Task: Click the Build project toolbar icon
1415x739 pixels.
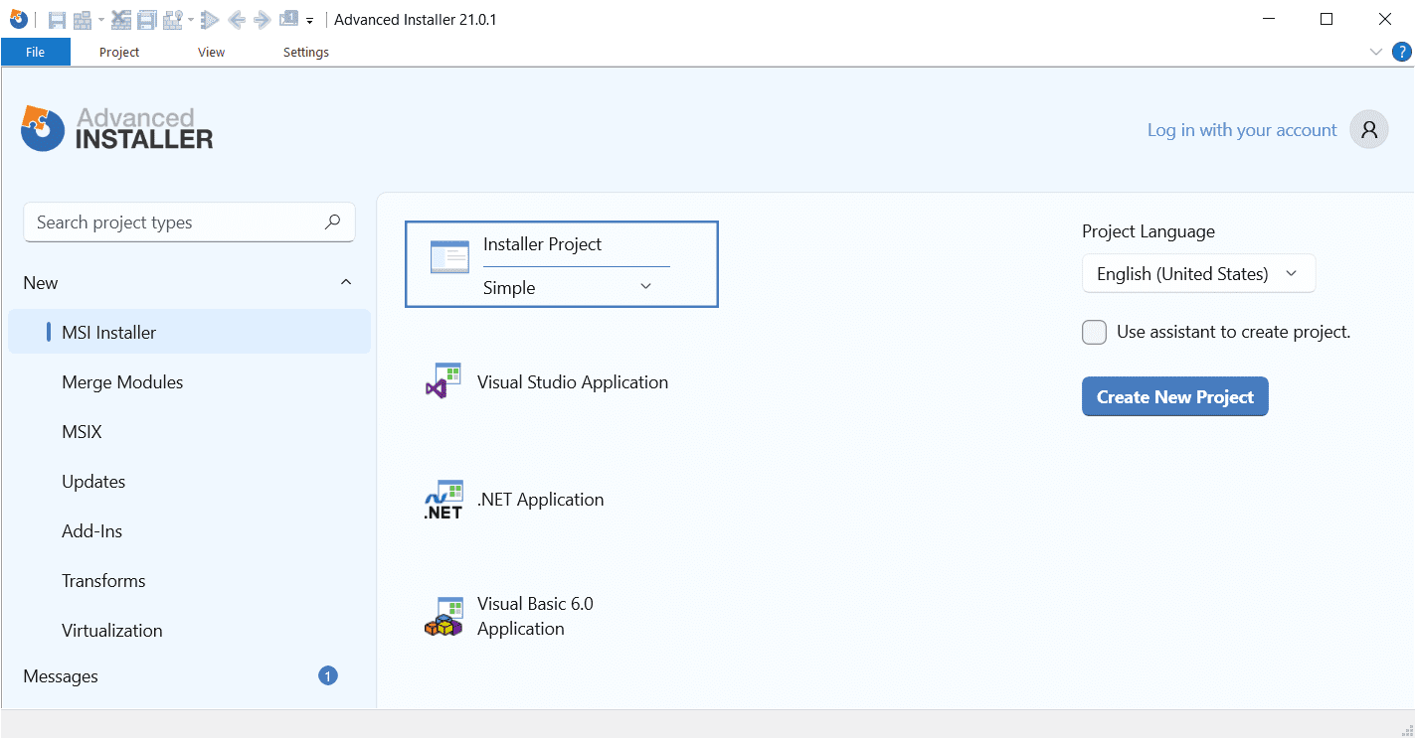Action: tap(82, 20)
